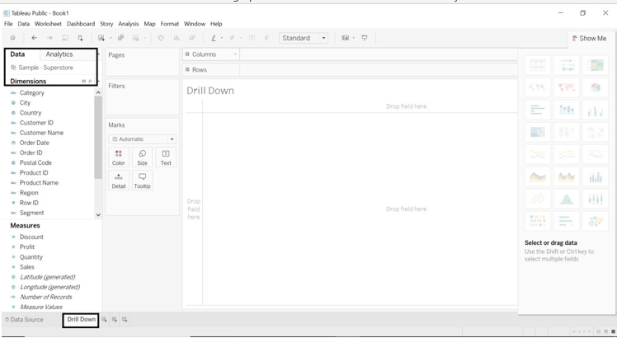Select the treemap thumbnail in Show Me
Image resolution: width=617 pixels, height=338 pixels.
click(538, 132)
